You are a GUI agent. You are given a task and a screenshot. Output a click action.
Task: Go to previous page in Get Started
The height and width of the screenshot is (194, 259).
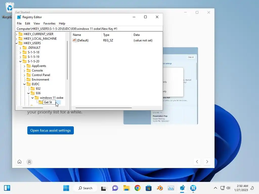pos(197,162)
